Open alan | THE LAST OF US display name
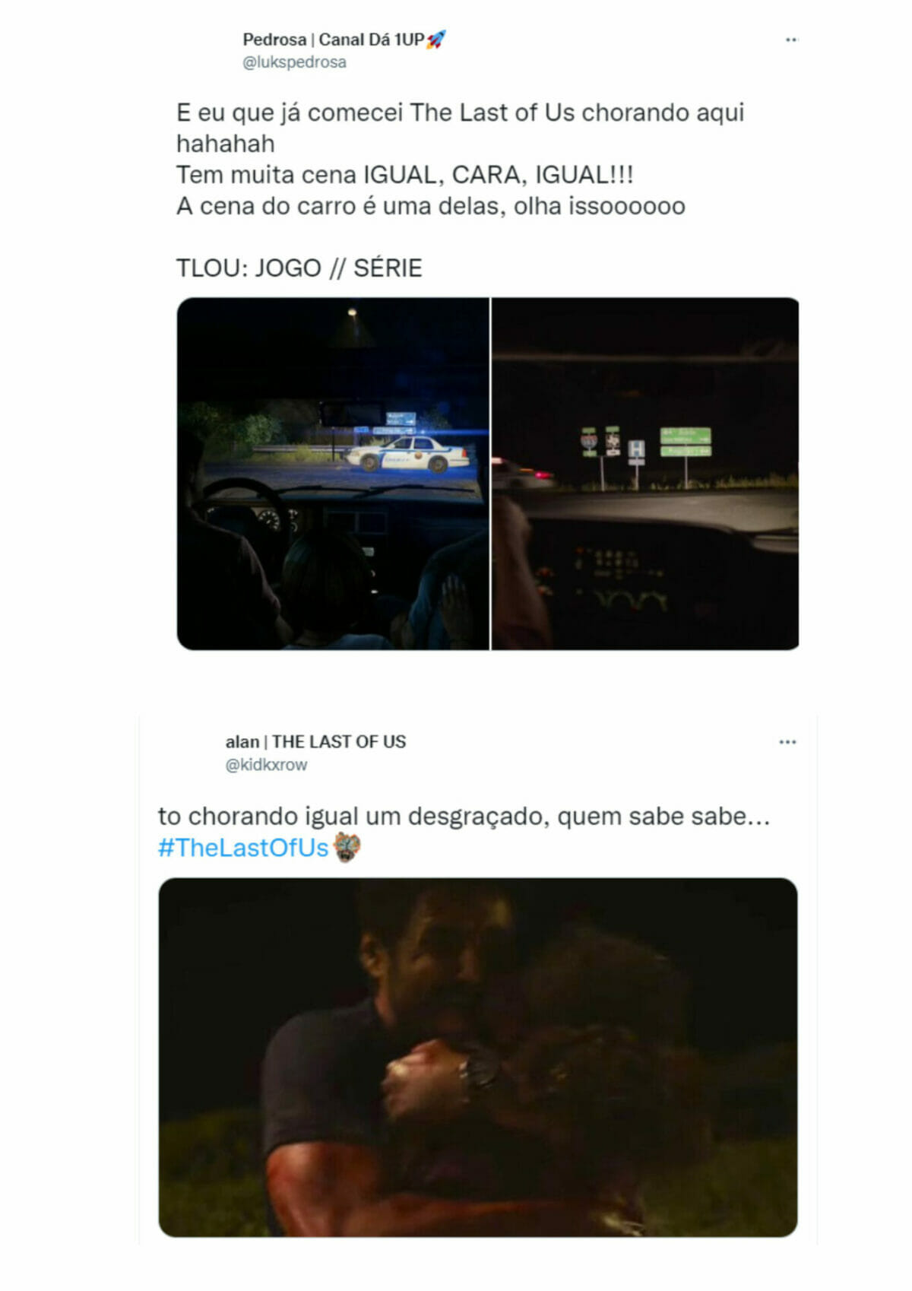The image size is (912, 1291). point(315,741)
